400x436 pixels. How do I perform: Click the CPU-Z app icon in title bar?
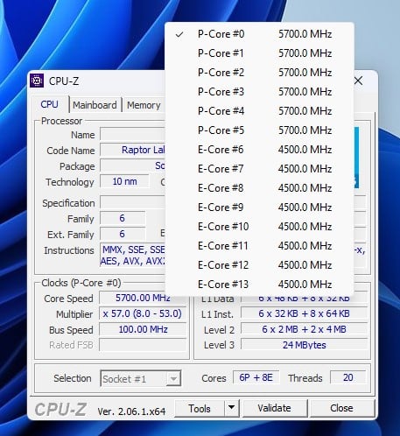37,81
